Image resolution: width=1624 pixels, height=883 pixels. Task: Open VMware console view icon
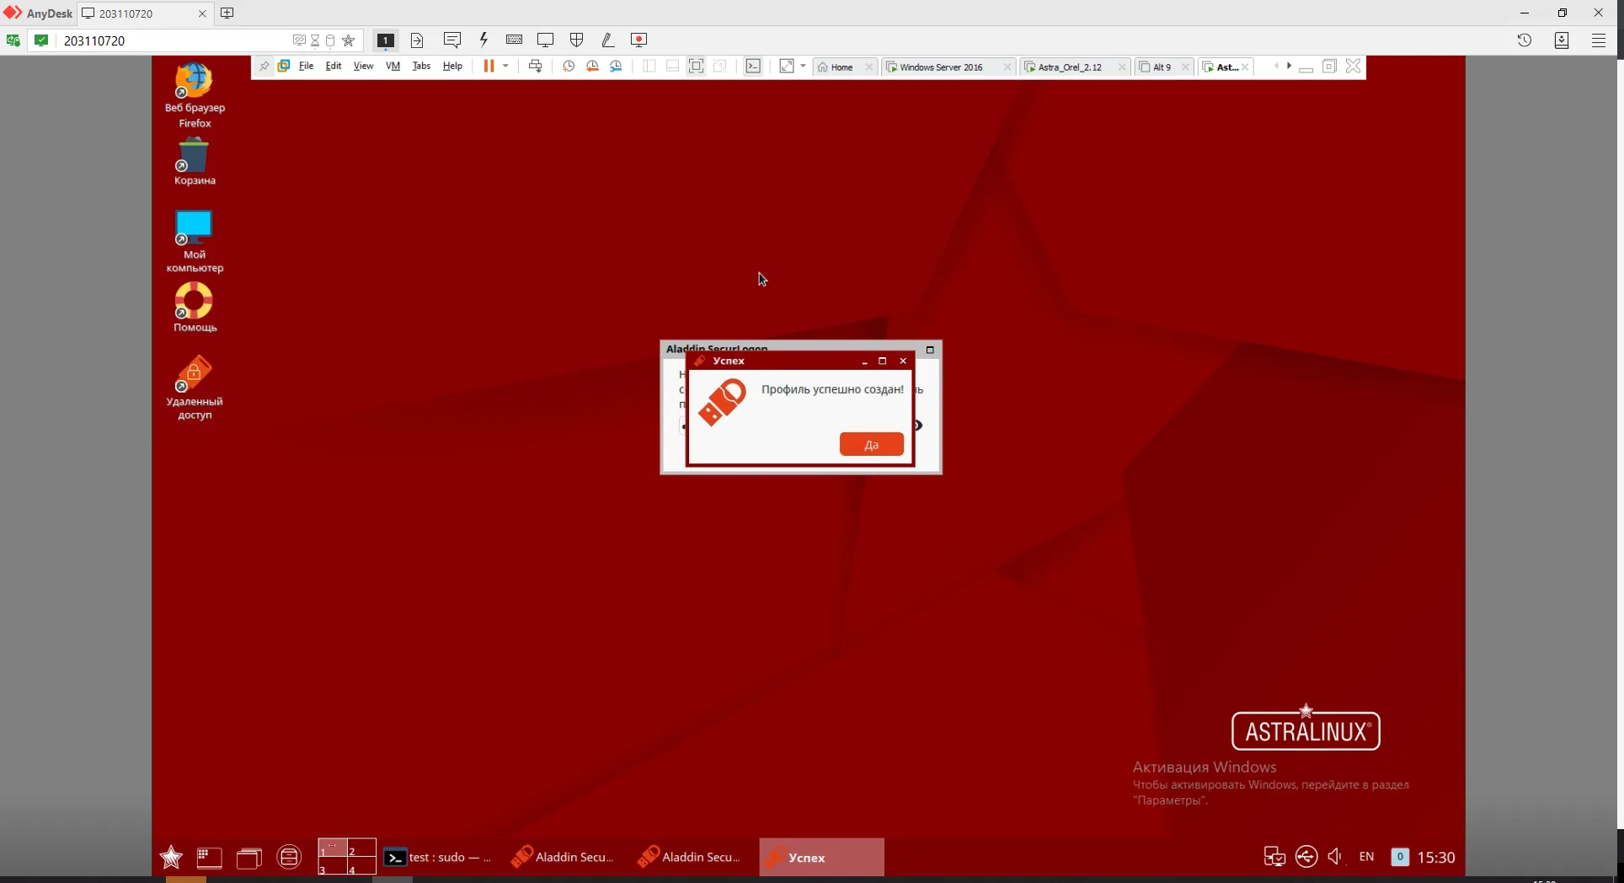pyautogui.click(x=753, y=67)
